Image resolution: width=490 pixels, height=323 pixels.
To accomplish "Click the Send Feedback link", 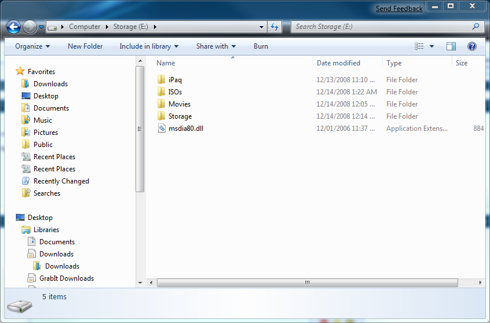I will (x=399, y=9).
